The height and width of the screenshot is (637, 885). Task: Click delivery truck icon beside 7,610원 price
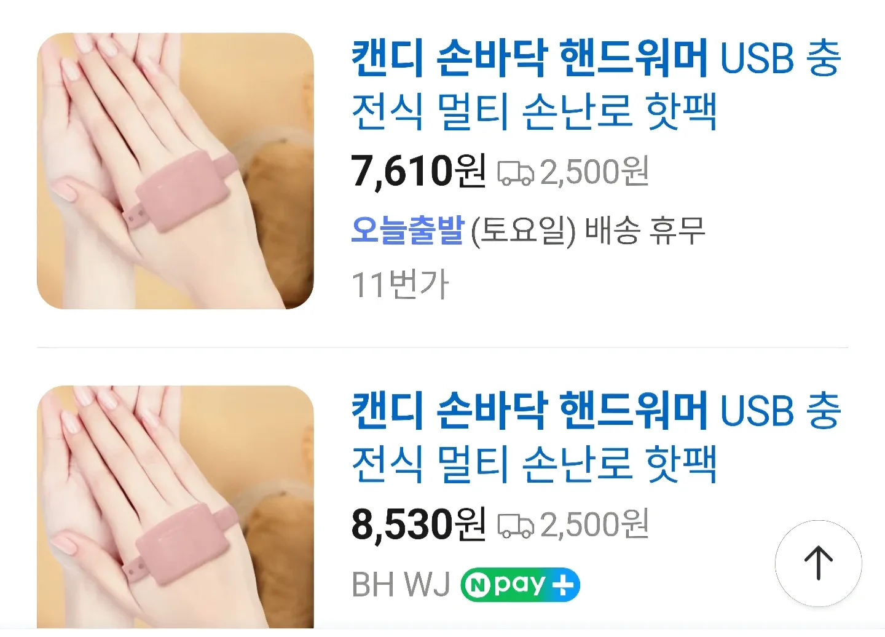(515, 173)
